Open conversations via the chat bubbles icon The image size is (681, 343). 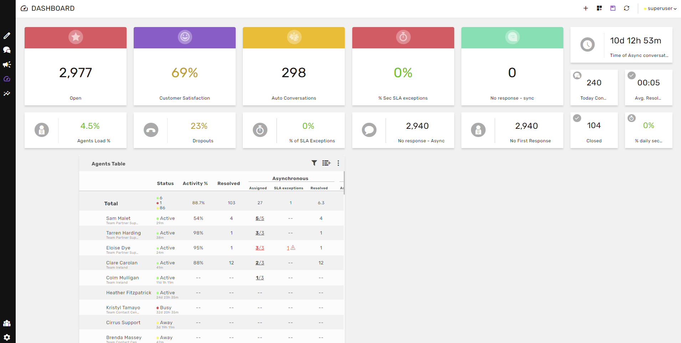[x=7, y=50]
